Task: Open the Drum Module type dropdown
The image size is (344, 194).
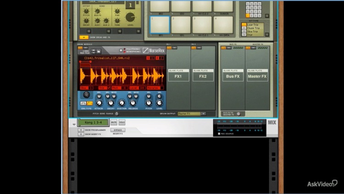Action: pyautogui.click(x=86, y=48)
